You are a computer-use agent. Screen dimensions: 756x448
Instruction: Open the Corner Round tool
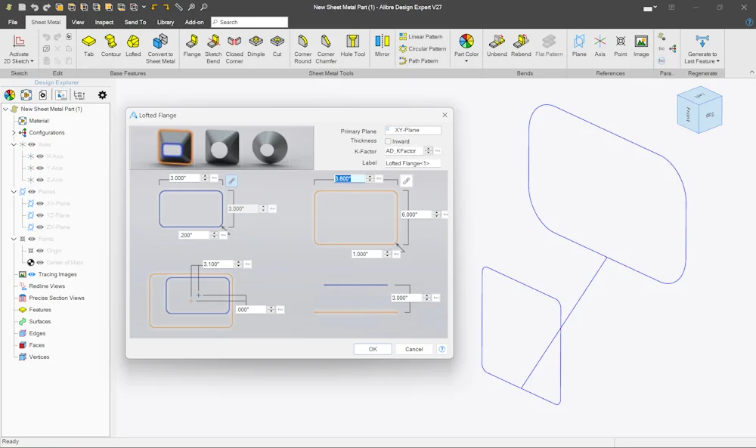point(303,48)
